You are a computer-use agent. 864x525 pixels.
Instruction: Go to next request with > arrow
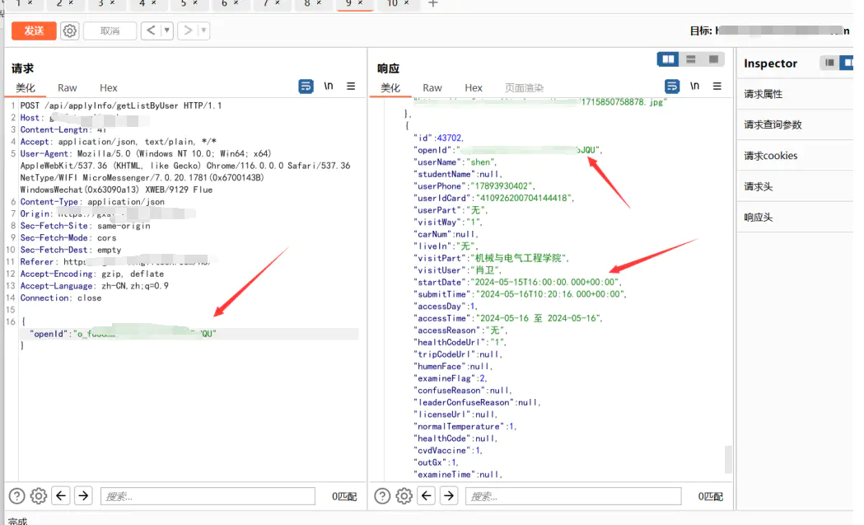tap(187, 30)
